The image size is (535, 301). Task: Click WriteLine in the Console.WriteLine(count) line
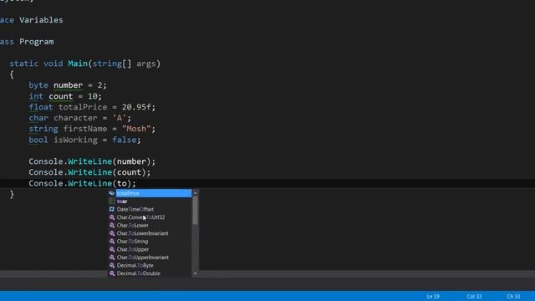pos(89,172)
